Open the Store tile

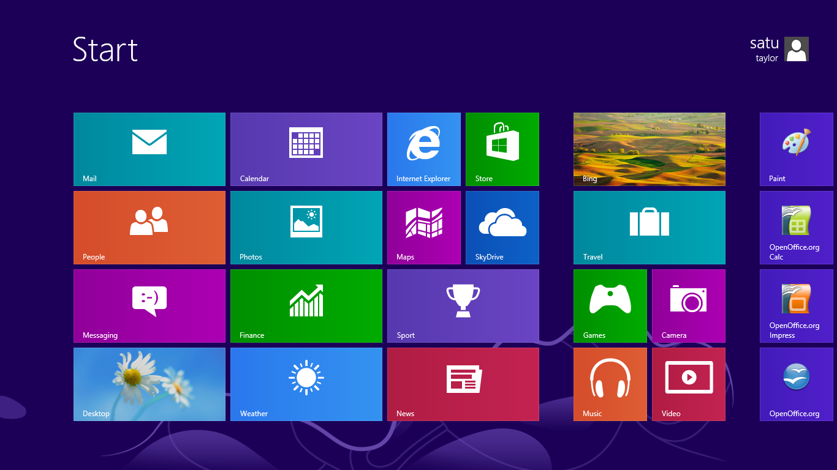coord(502,149)
